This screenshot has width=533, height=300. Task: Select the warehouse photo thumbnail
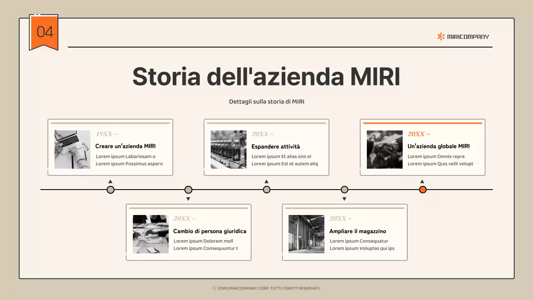pyautogui.click(x=306, y=234)
